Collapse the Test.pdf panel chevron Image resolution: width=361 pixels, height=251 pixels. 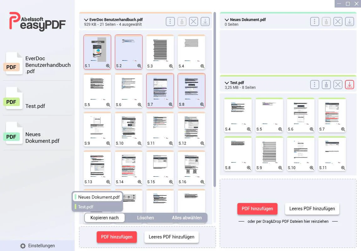pos(227,83)
